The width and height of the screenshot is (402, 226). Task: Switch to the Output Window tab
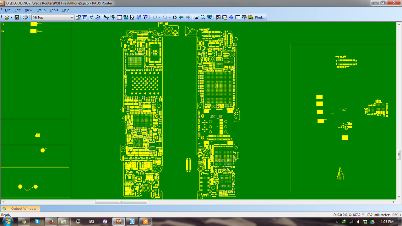(20, 209)
